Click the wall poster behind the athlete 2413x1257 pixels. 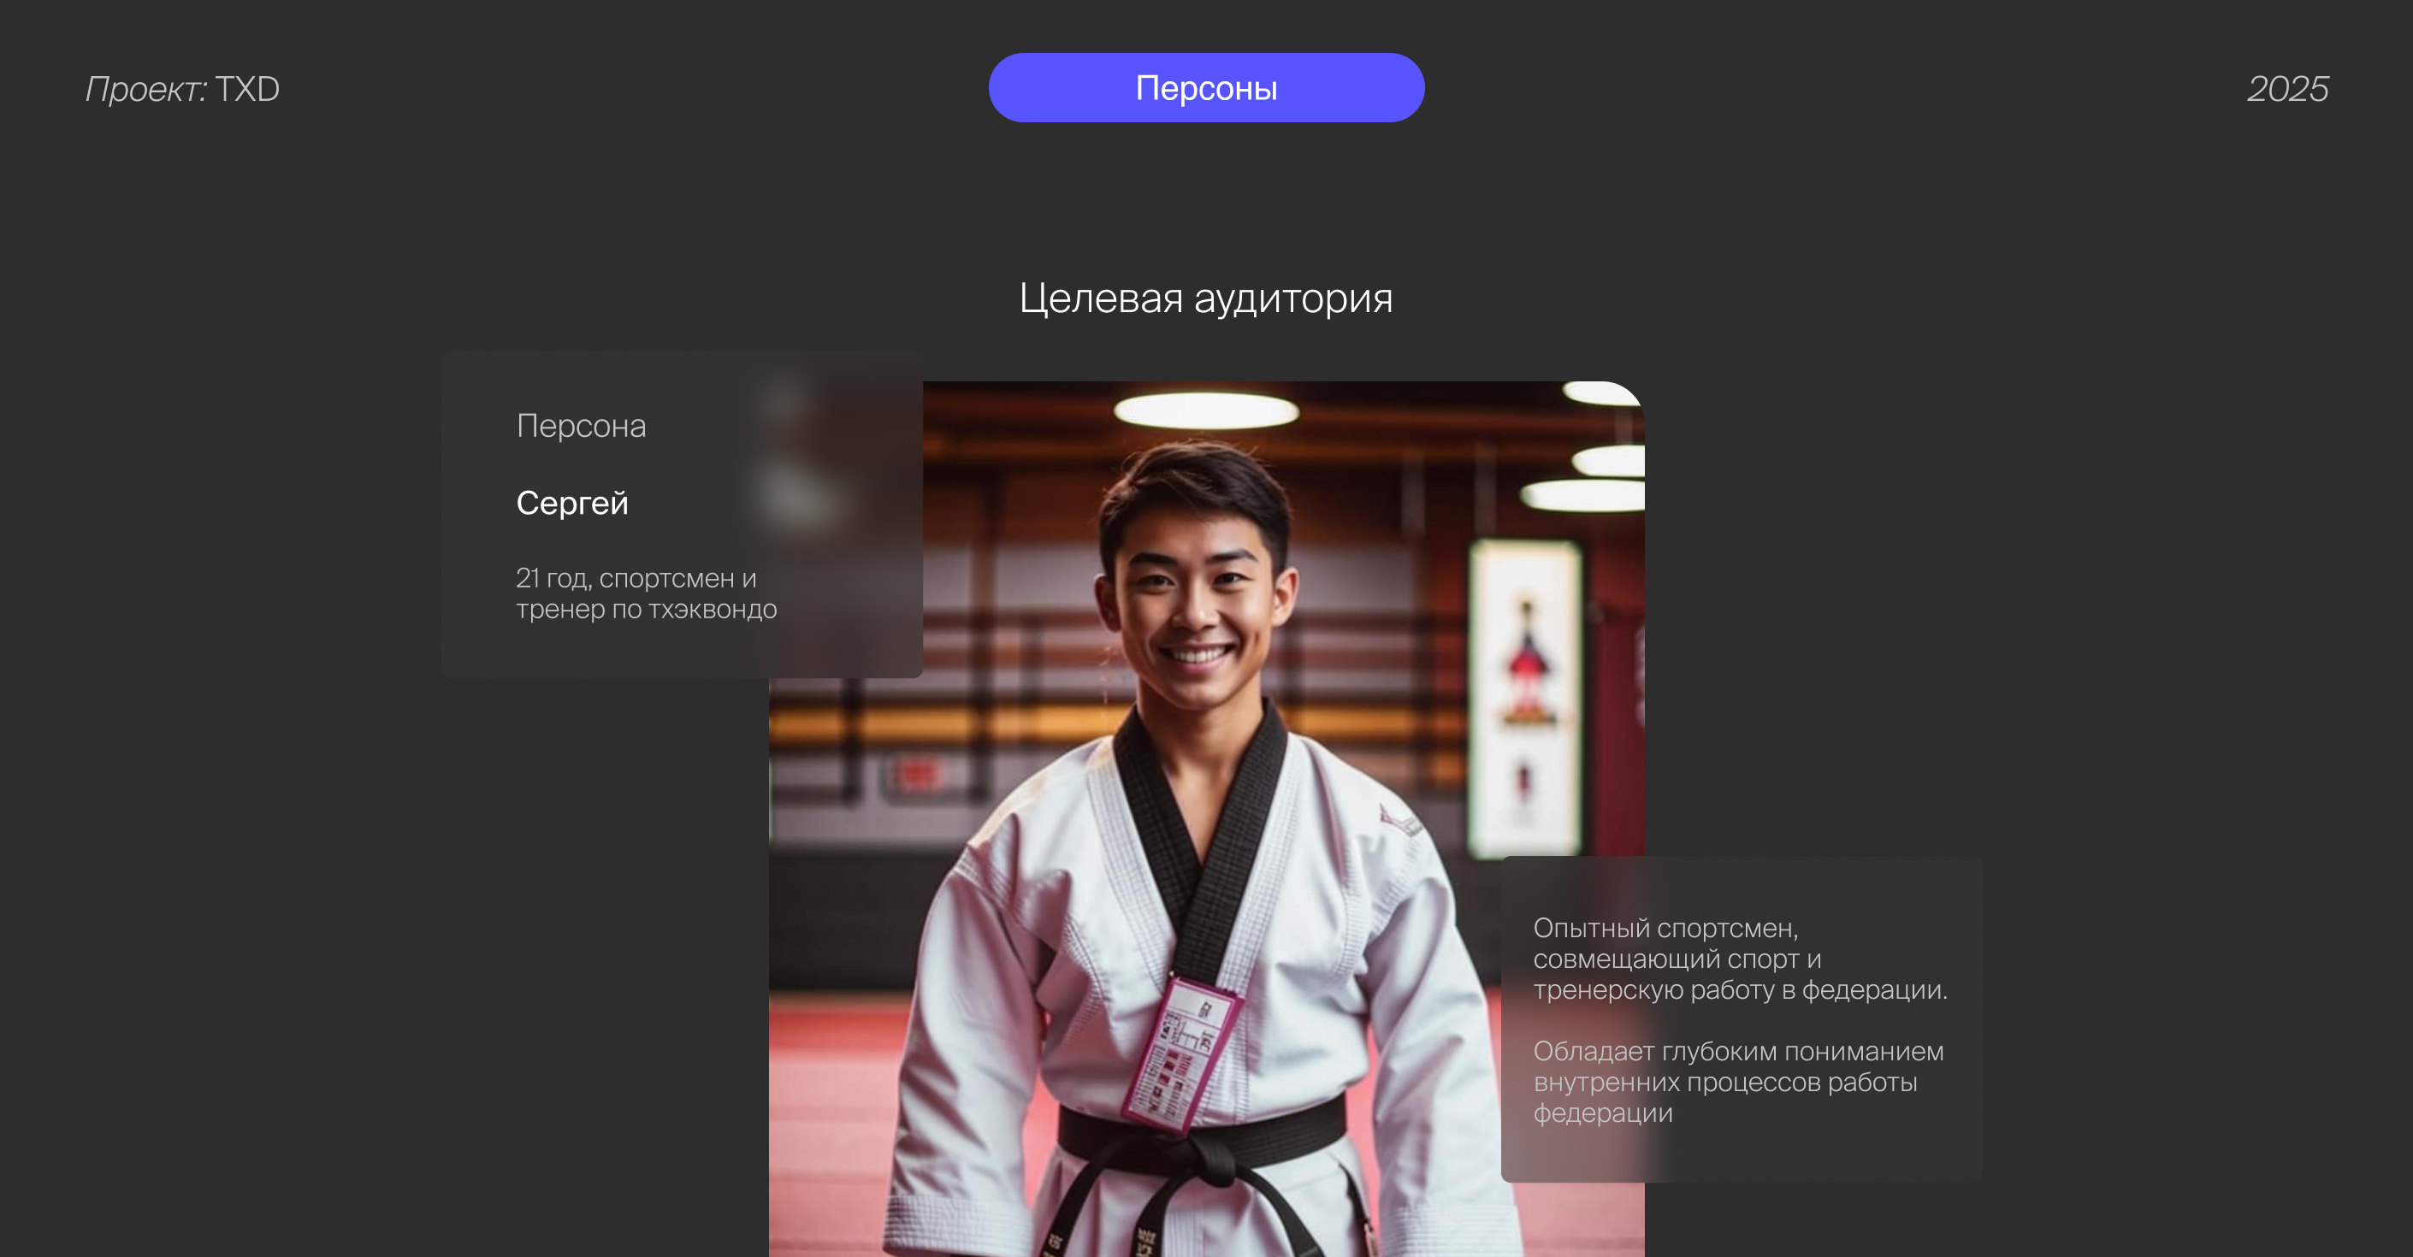[1524, 693]
